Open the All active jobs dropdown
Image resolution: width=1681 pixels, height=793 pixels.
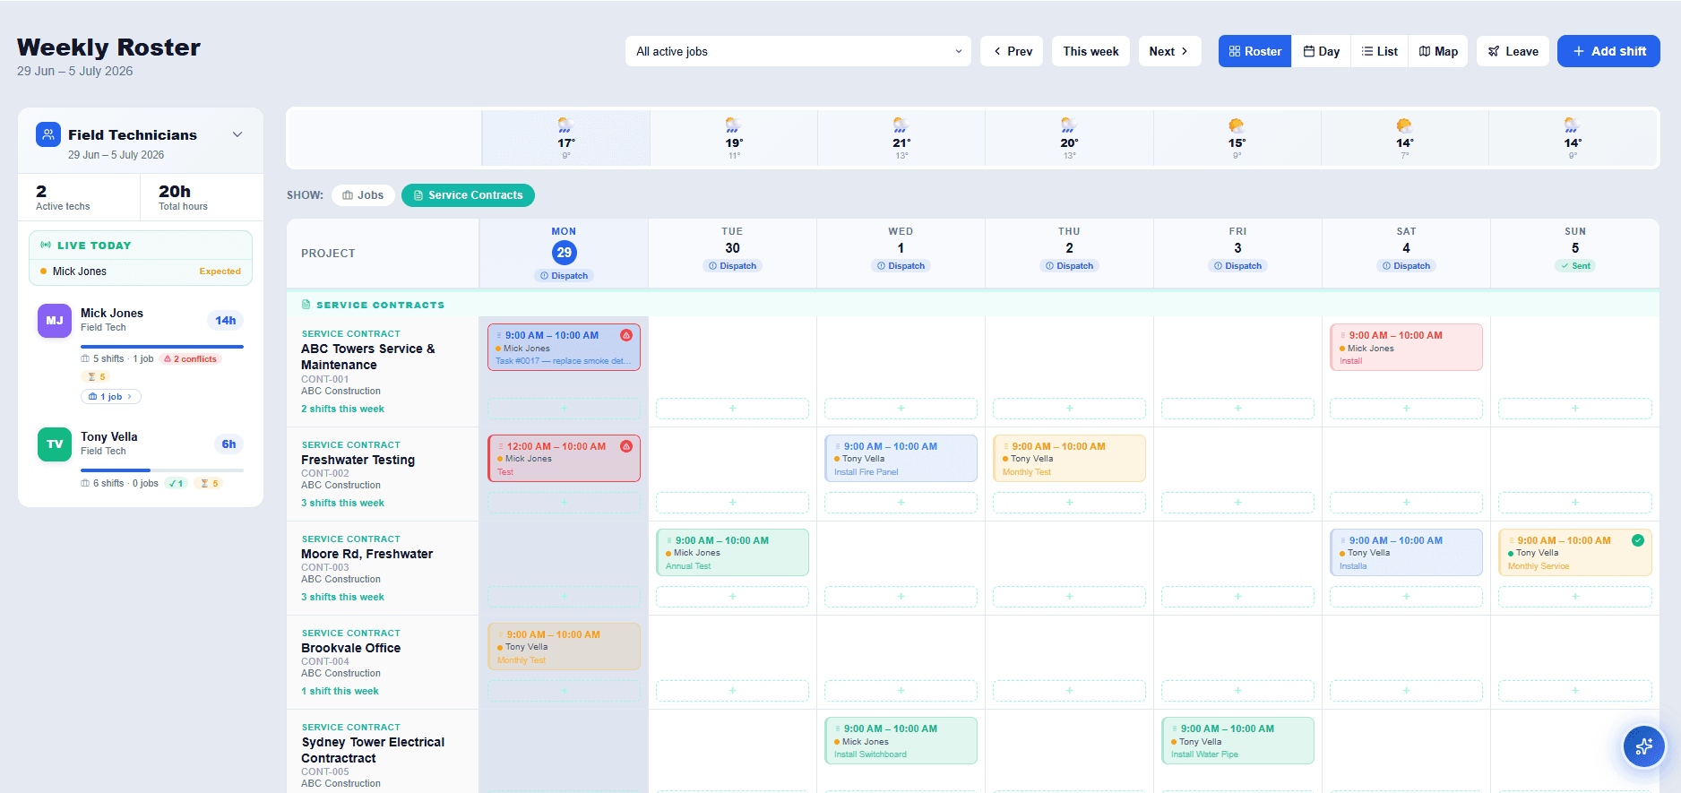[x=797, y=51]
